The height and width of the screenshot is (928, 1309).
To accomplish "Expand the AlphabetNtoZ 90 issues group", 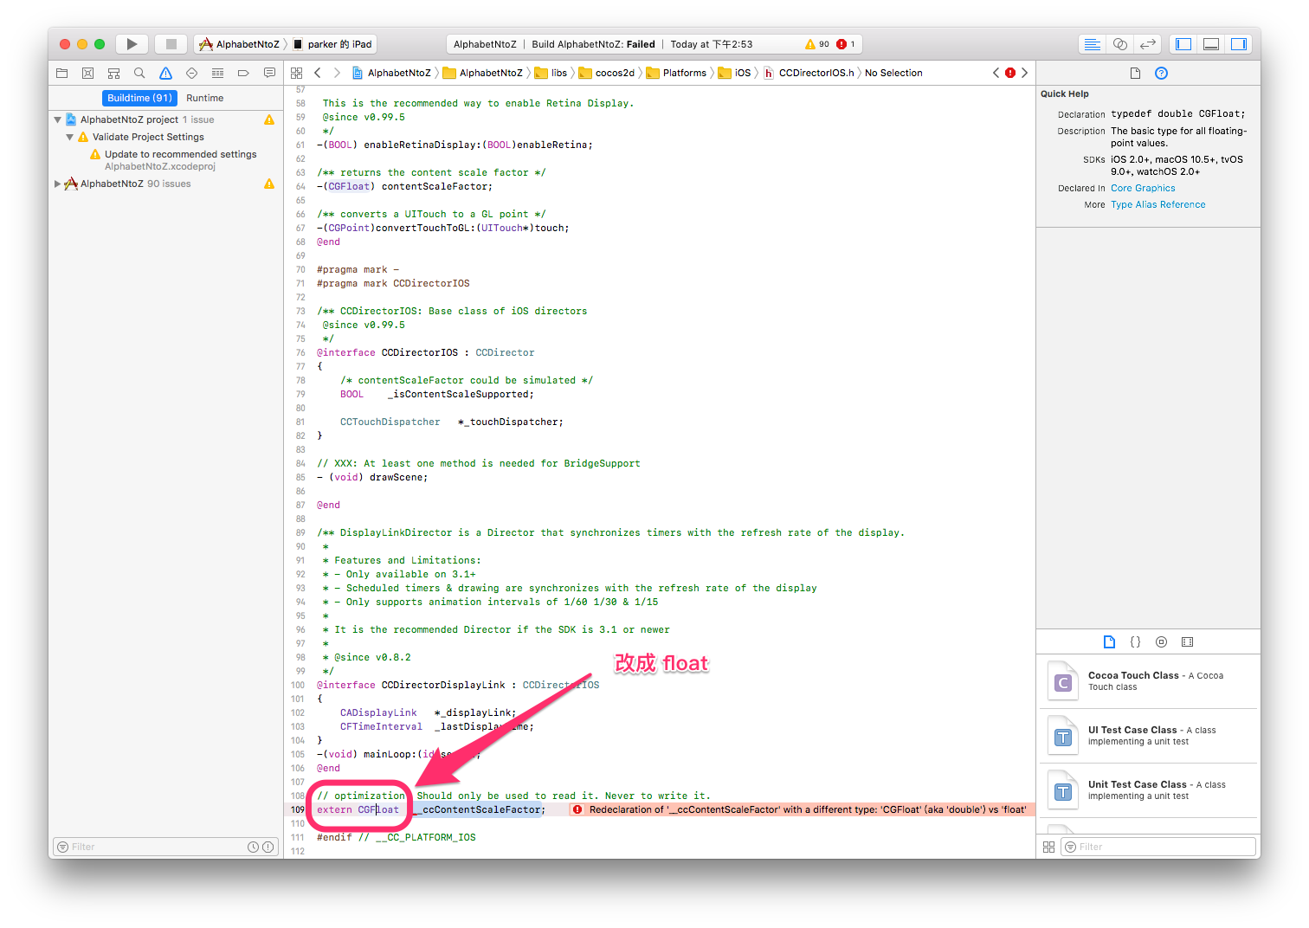I will point(58,184).
